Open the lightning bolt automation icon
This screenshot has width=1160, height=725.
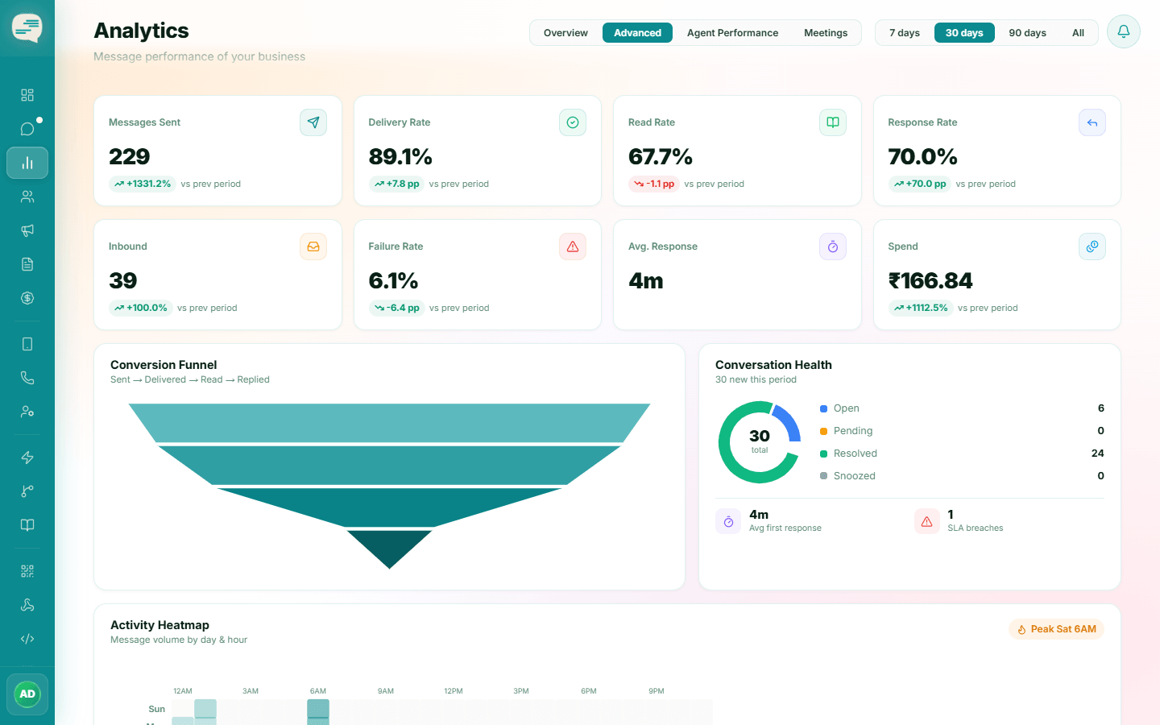pyautogui.click(x=27, y=458)
